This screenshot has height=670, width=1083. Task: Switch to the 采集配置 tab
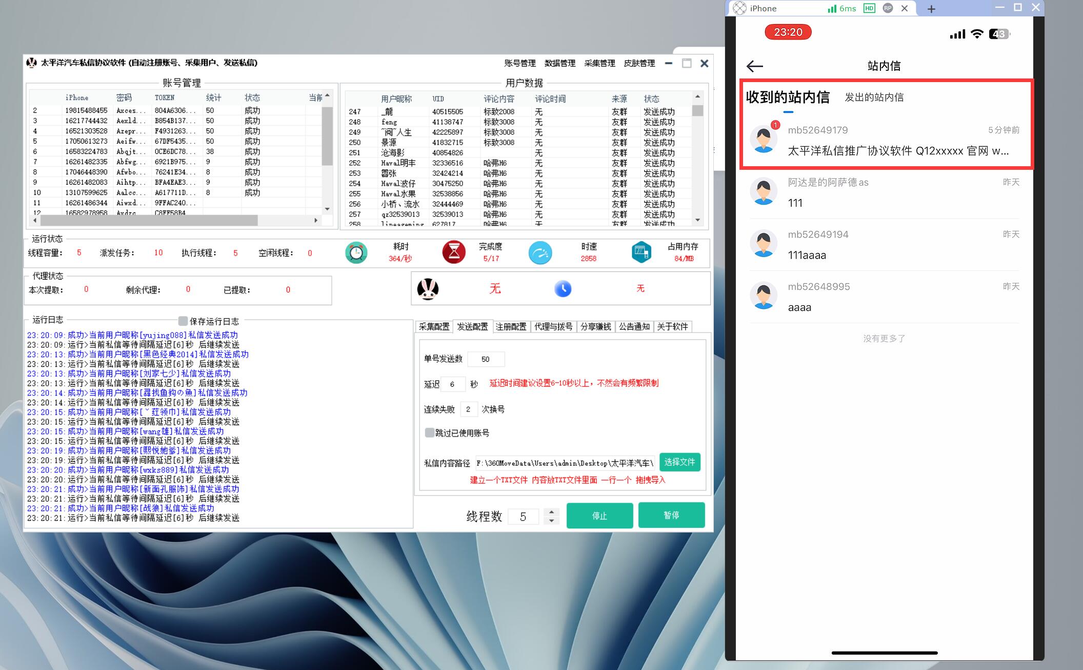point(434,327)
